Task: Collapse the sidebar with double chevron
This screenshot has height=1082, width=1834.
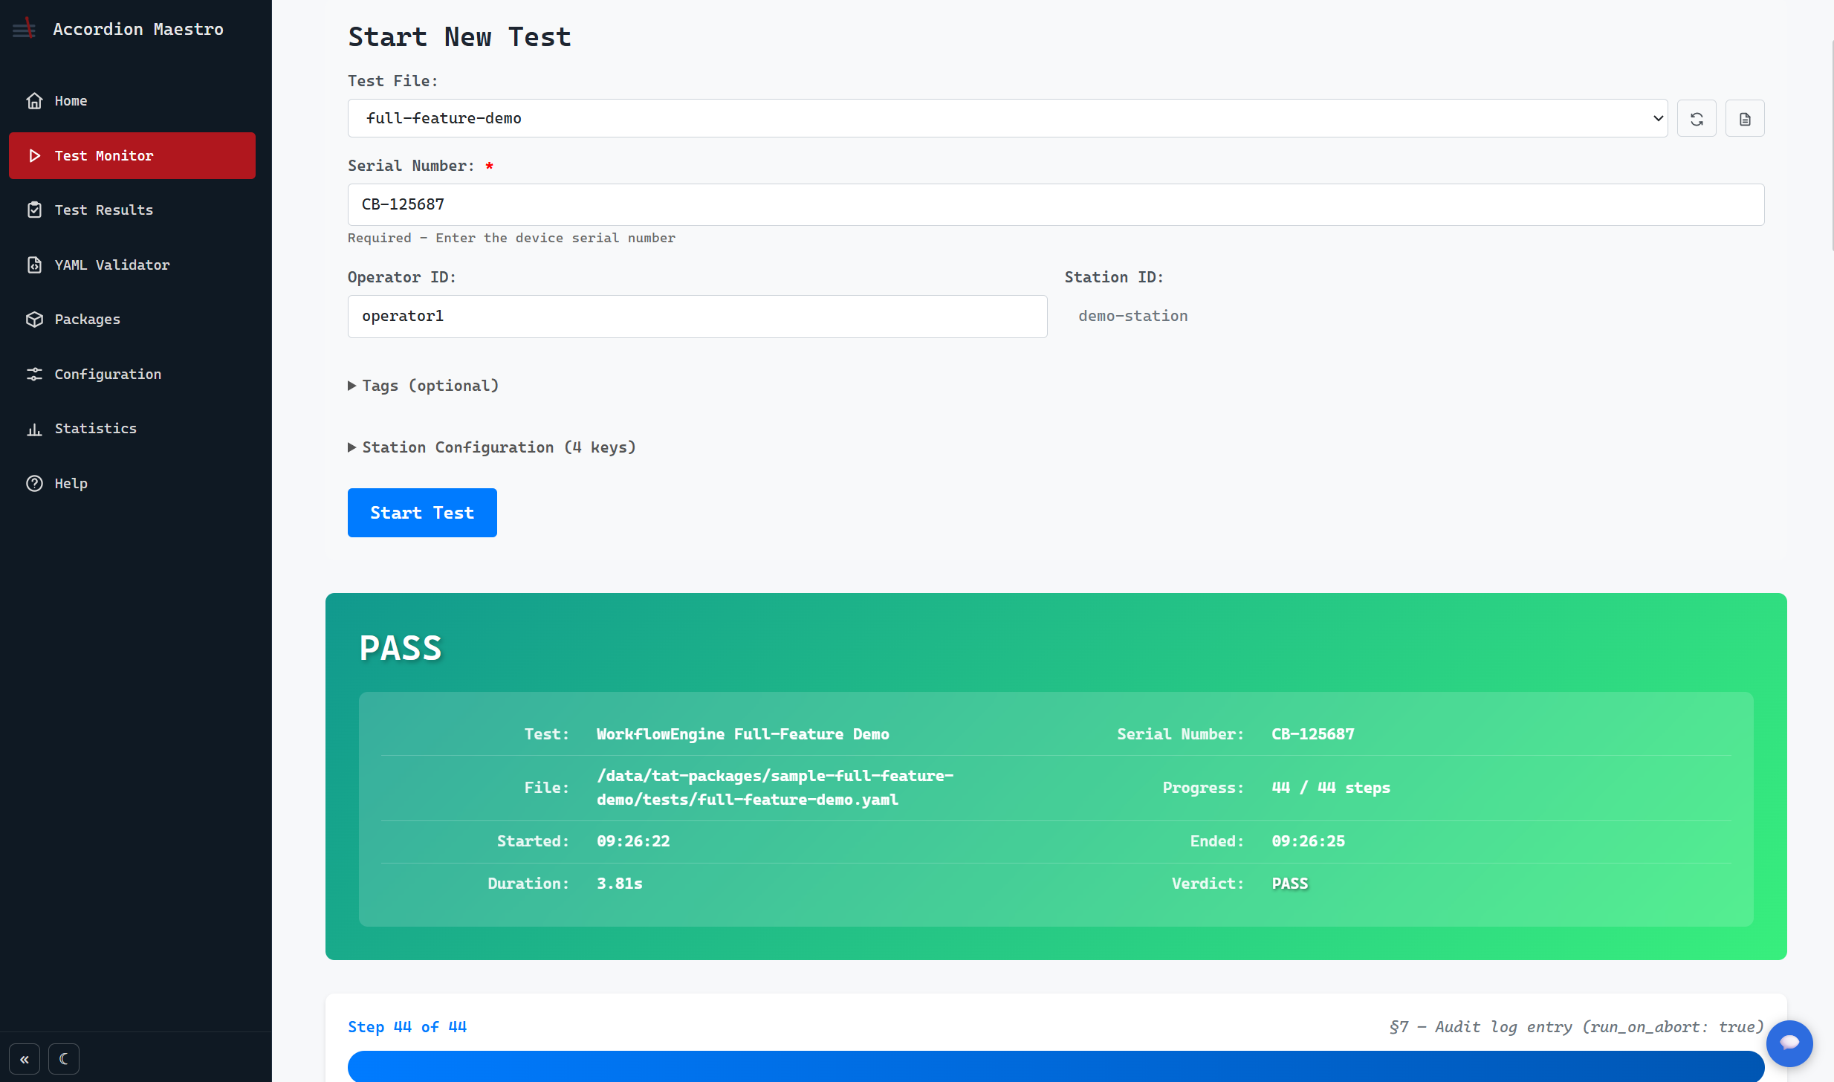Action: (25, 1059)
